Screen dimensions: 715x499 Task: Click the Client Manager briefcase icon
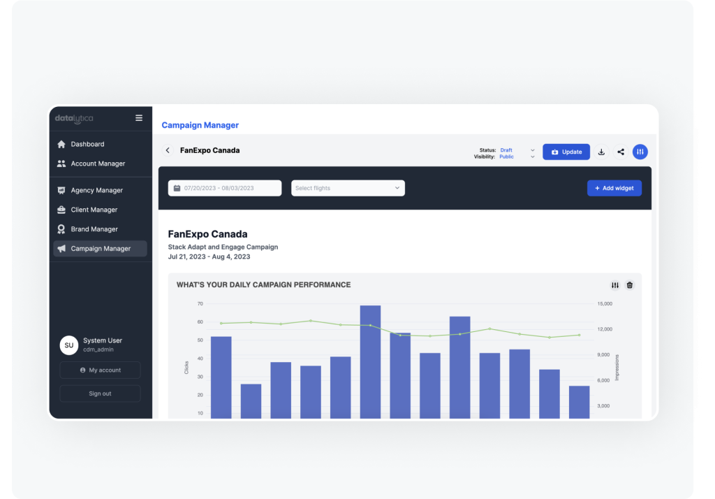click(x=61, y=210)
